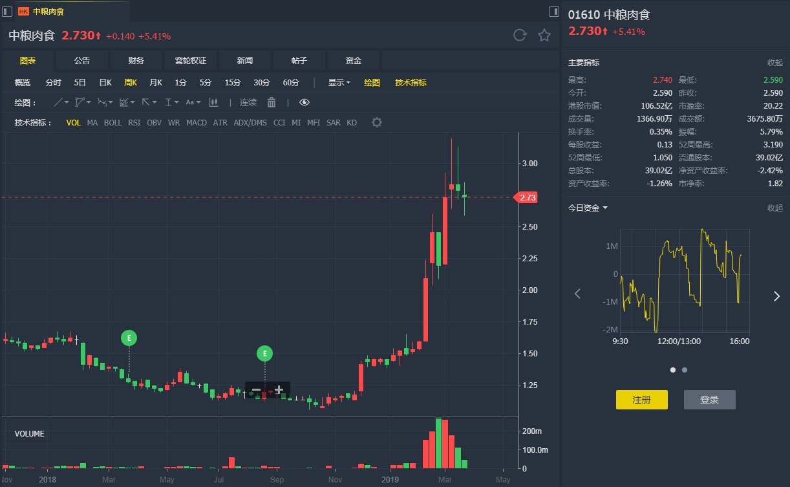This screenshot has width=790, height=487.
Task: Enable the BOLL indicator
Action: (112, 122)
